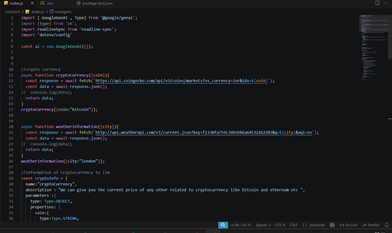Open the runAgent breadcrumb symbol
Screen dimensions: 392x233
click(63, 11)
